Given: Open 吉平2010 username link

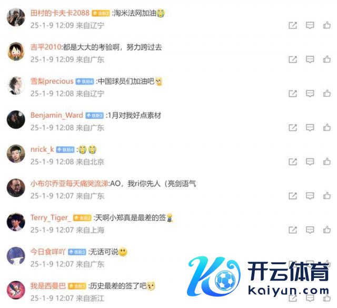Looking at the screenshot, I should coord(46,47).
